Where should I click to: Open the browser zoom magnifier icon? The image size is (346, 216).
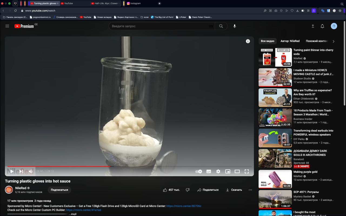[265, 11]
